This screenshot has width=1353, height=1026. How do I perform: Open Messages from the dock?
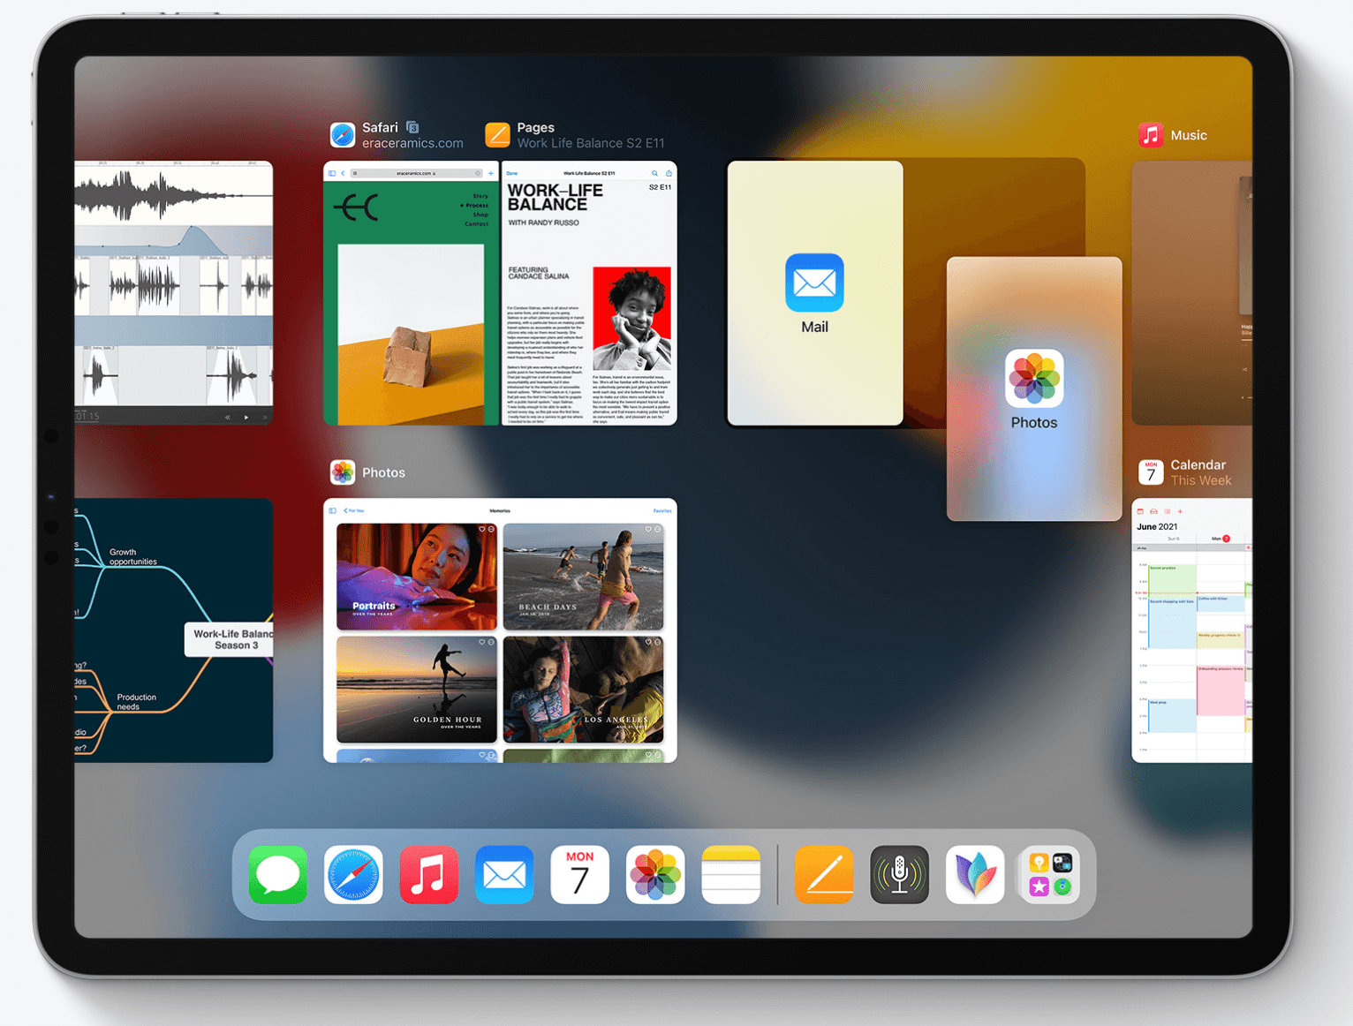pyautogui.click(x=278, y=874)
